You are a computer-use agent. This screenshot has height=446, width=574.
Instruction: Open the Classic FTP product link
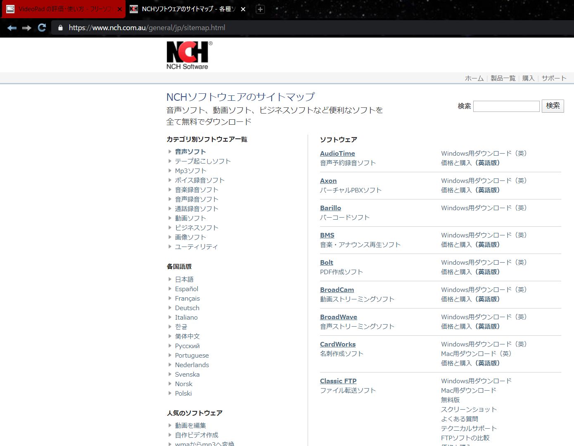point(338,381)
